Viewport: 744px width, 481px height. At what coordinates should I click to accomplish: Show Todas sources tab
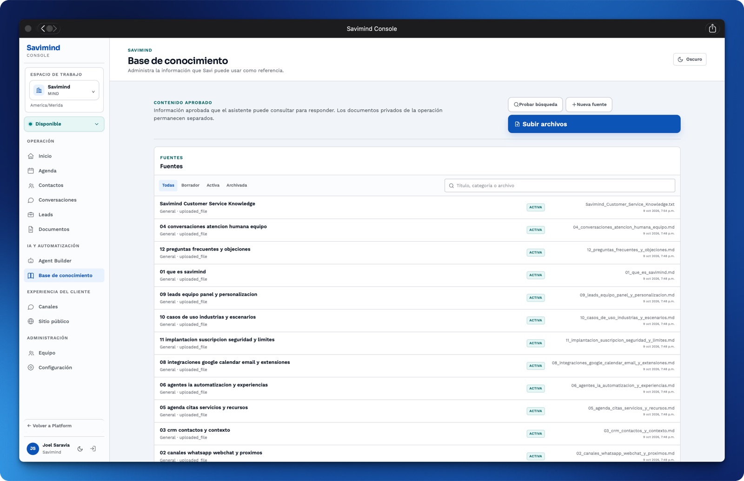click(x=168, y=185)
